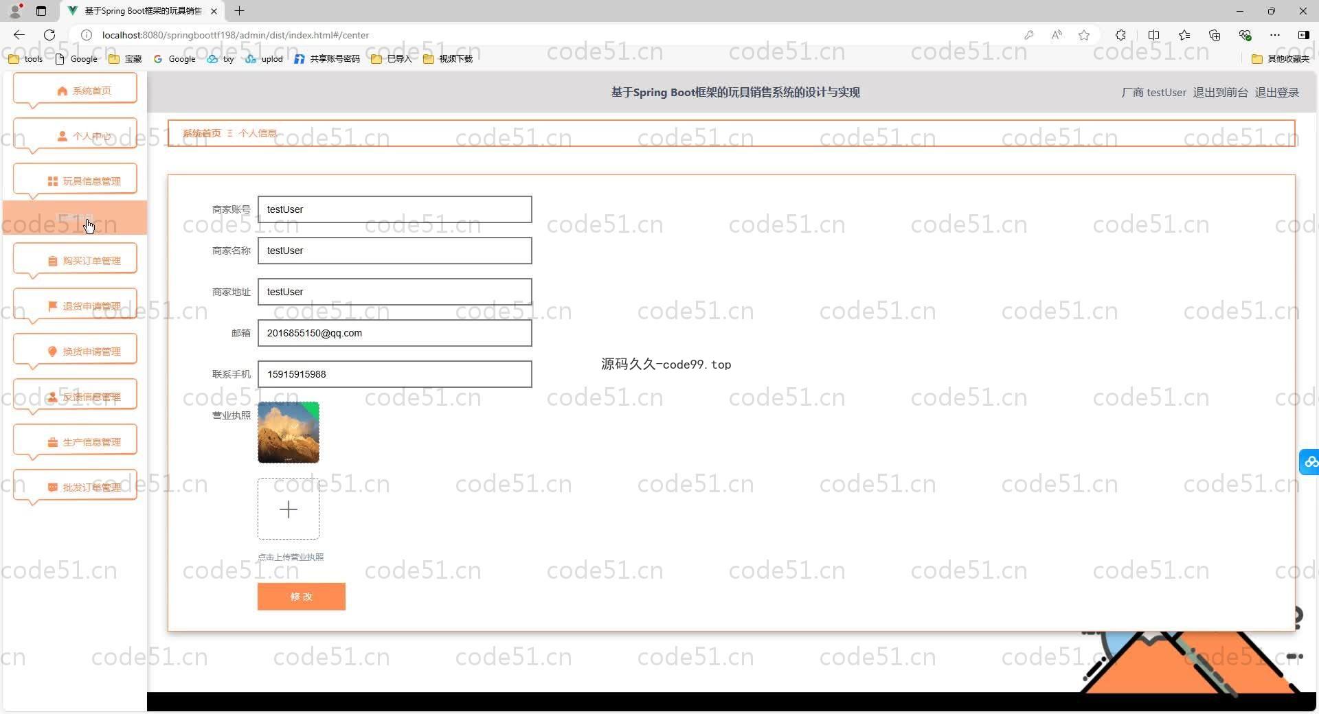Image resolution: width=1319 pixels, height=714 pixels.
Task: Open browser extensions puzzle icon
Action: [1120, 35]
